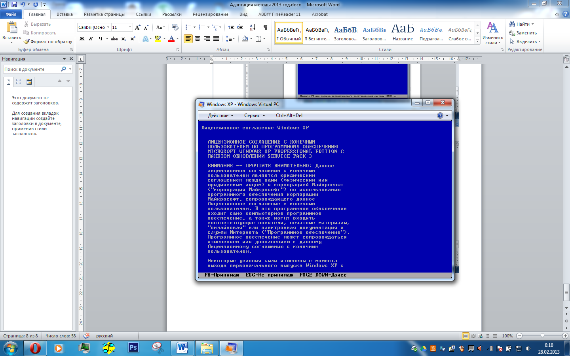Click the Save icon in the Quick Access Toolbar

pos(14,4)
